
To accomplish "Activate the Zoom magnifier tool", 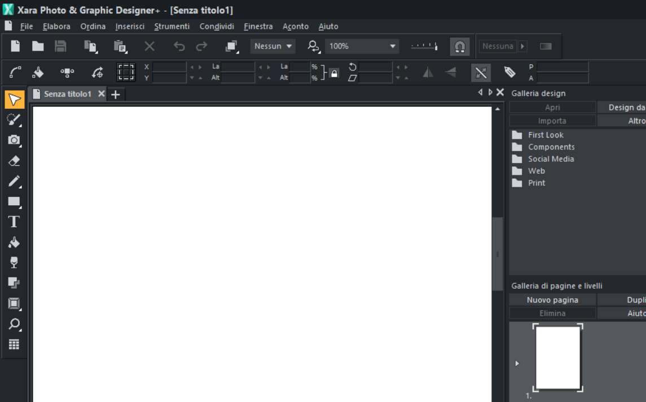I will pyautogui.click(x=15, y=324).
